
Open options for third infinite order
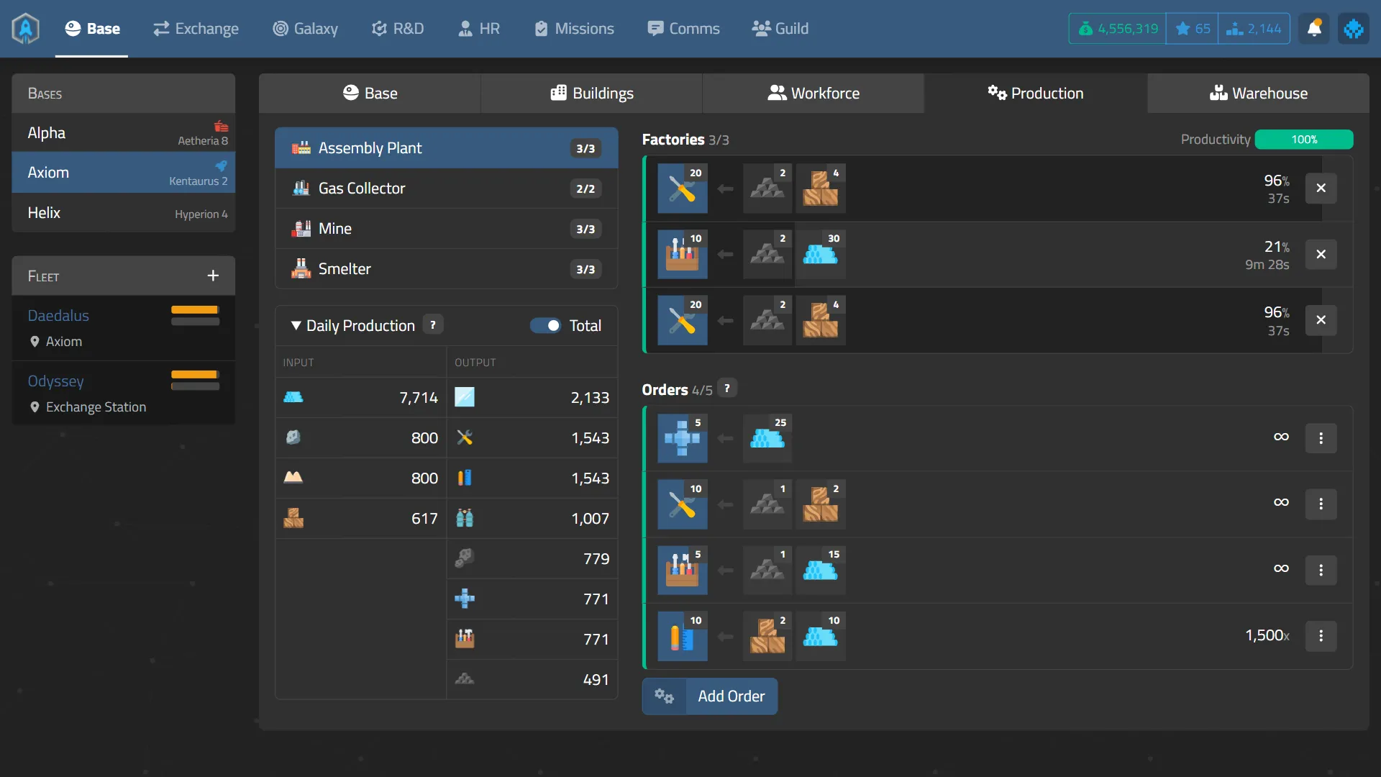pyautogui.click(x=1321, y=570)
